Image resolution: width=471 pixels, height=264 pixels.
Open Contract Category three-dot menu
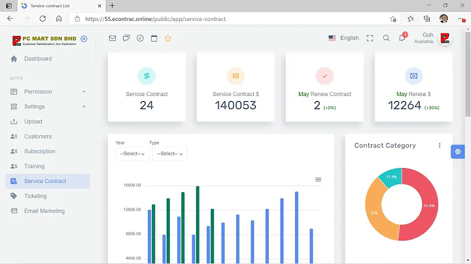(440, 145)
